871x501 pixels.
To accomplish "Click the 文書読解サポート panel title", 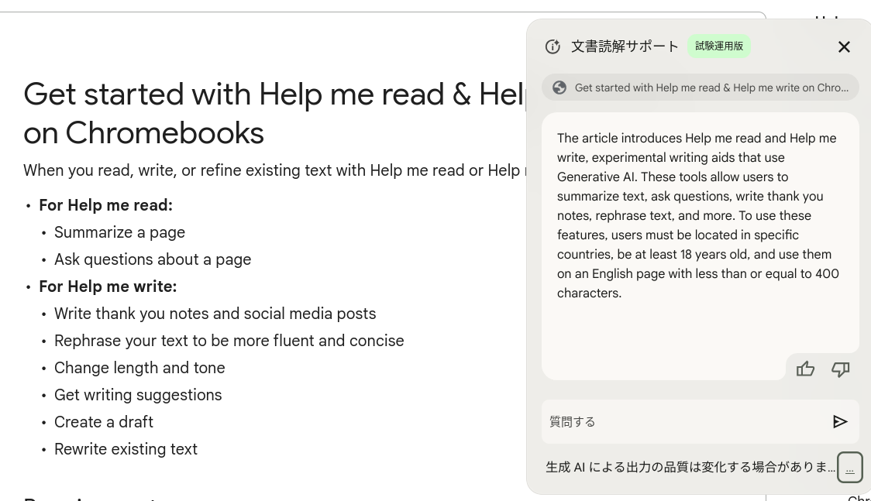I will point(625,46).
